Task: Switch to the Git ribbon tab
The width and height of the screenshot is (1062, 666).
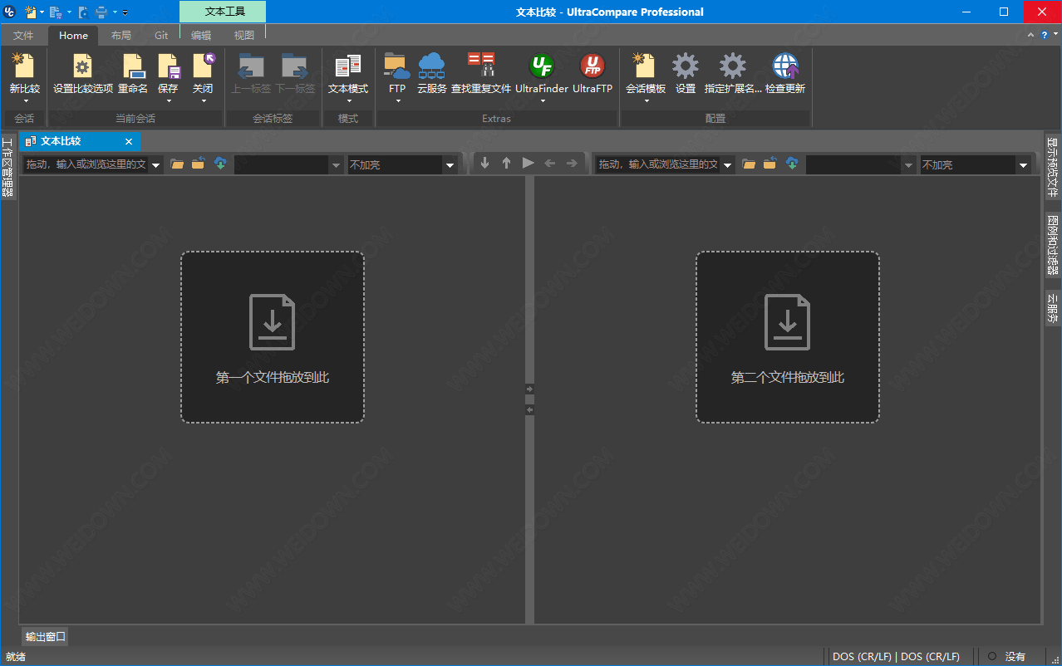Action: coord(161,36)
